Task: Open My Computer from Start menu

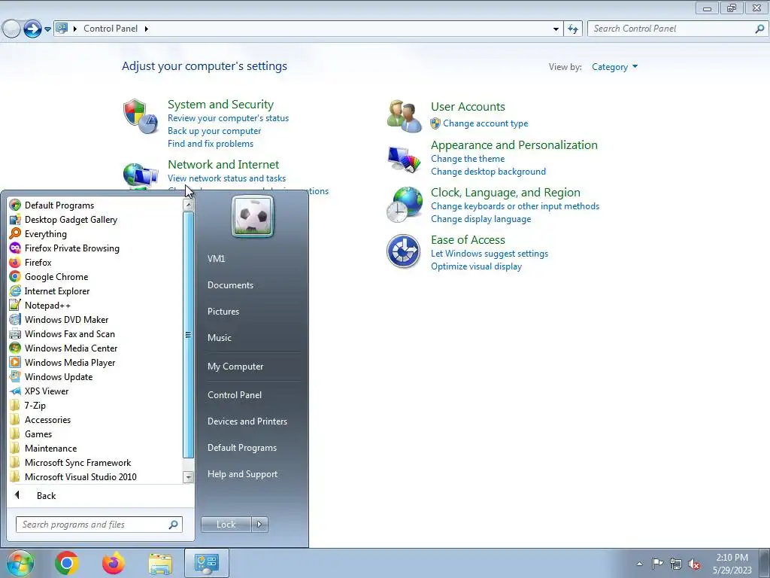Action: [x=235, y=367]
